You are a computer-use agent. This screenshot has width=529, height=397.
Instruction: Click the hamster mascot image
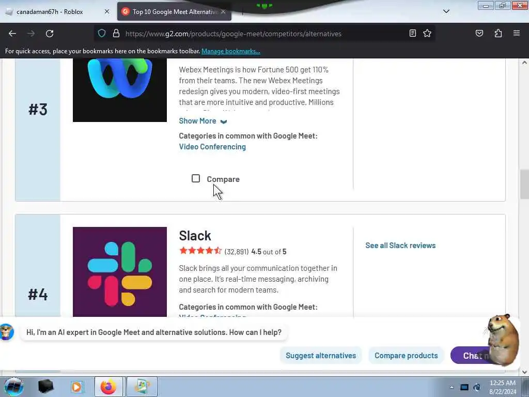[503, 340]
